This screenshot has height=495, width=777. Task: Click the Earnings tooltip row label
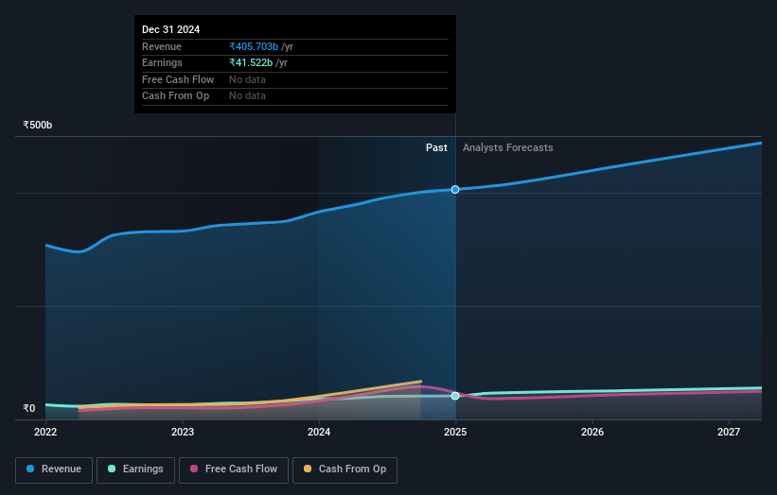click(162, 62)
